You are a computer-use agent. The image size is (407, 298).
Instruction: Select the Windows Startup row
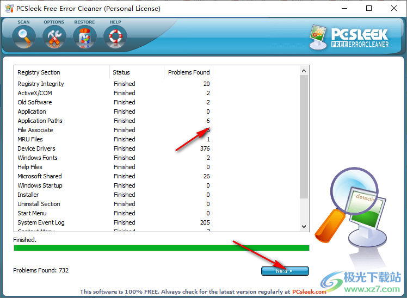coord(114,185)
